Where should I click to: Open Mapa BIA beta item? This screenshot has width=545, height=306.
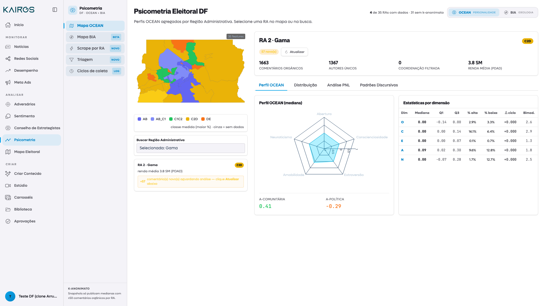[x=95, y=37]
